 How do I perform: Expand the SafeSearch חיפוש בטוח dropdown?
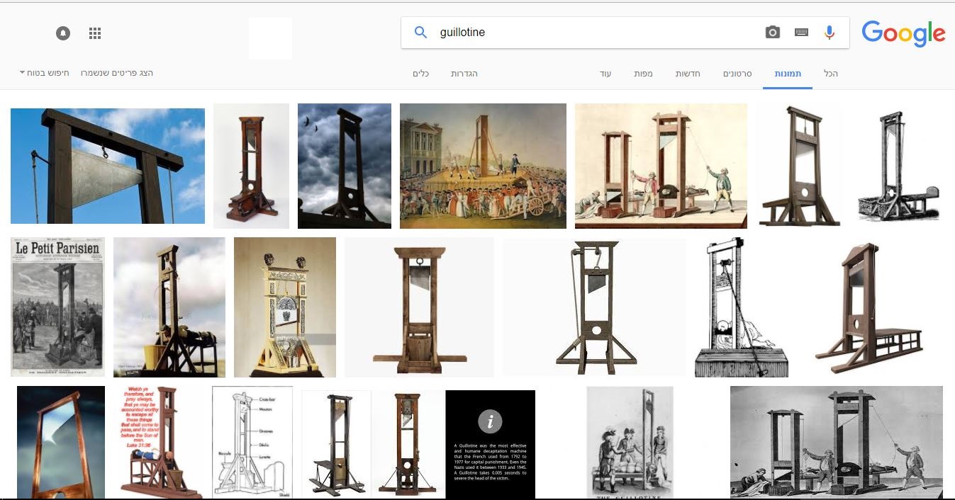[44, 73]
